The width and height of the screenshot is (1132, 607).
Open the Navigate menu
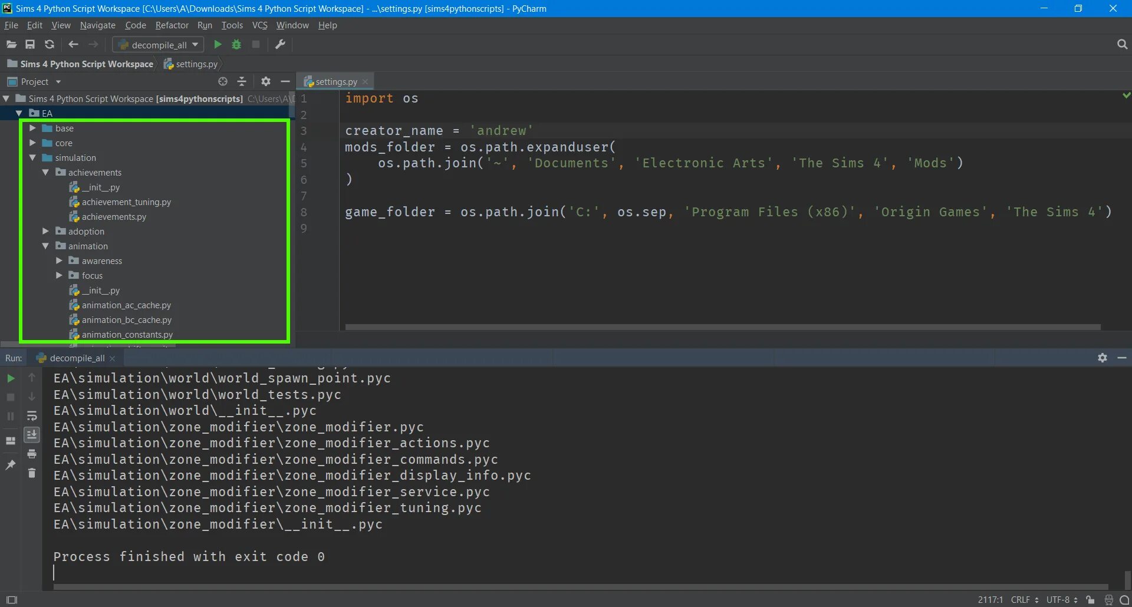pyautogui.click(x=98, y=25)
